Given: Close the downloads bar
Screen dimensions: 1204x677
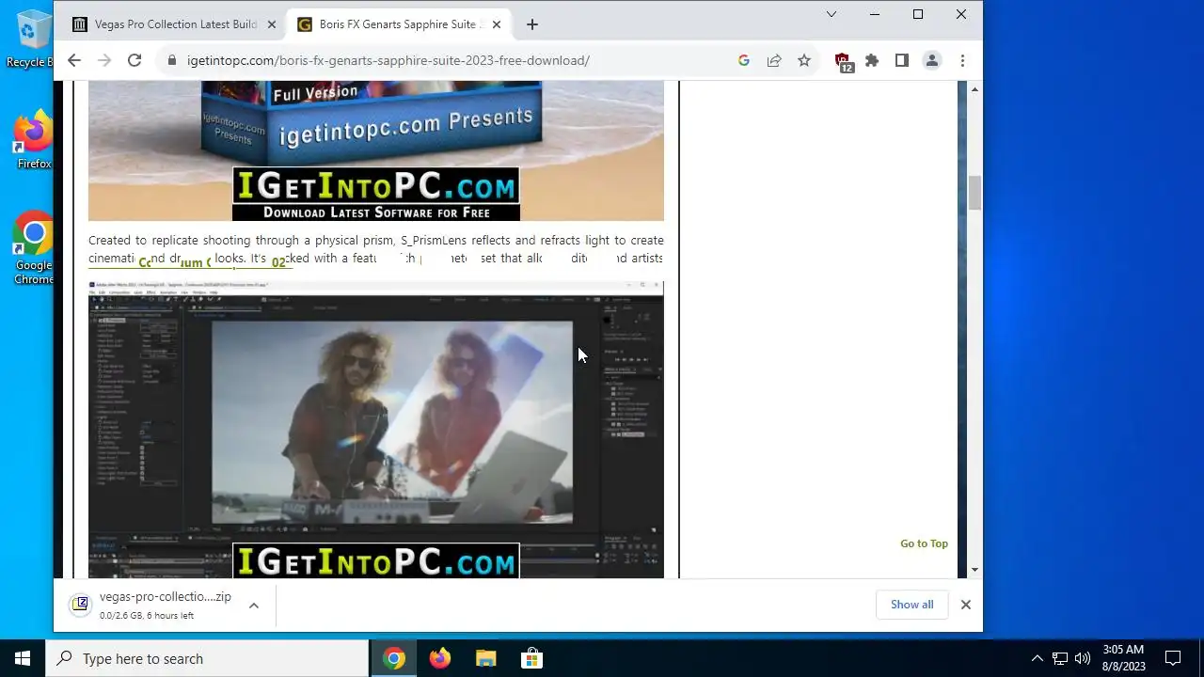Looking at the screenshot, I should coord(965,605).
